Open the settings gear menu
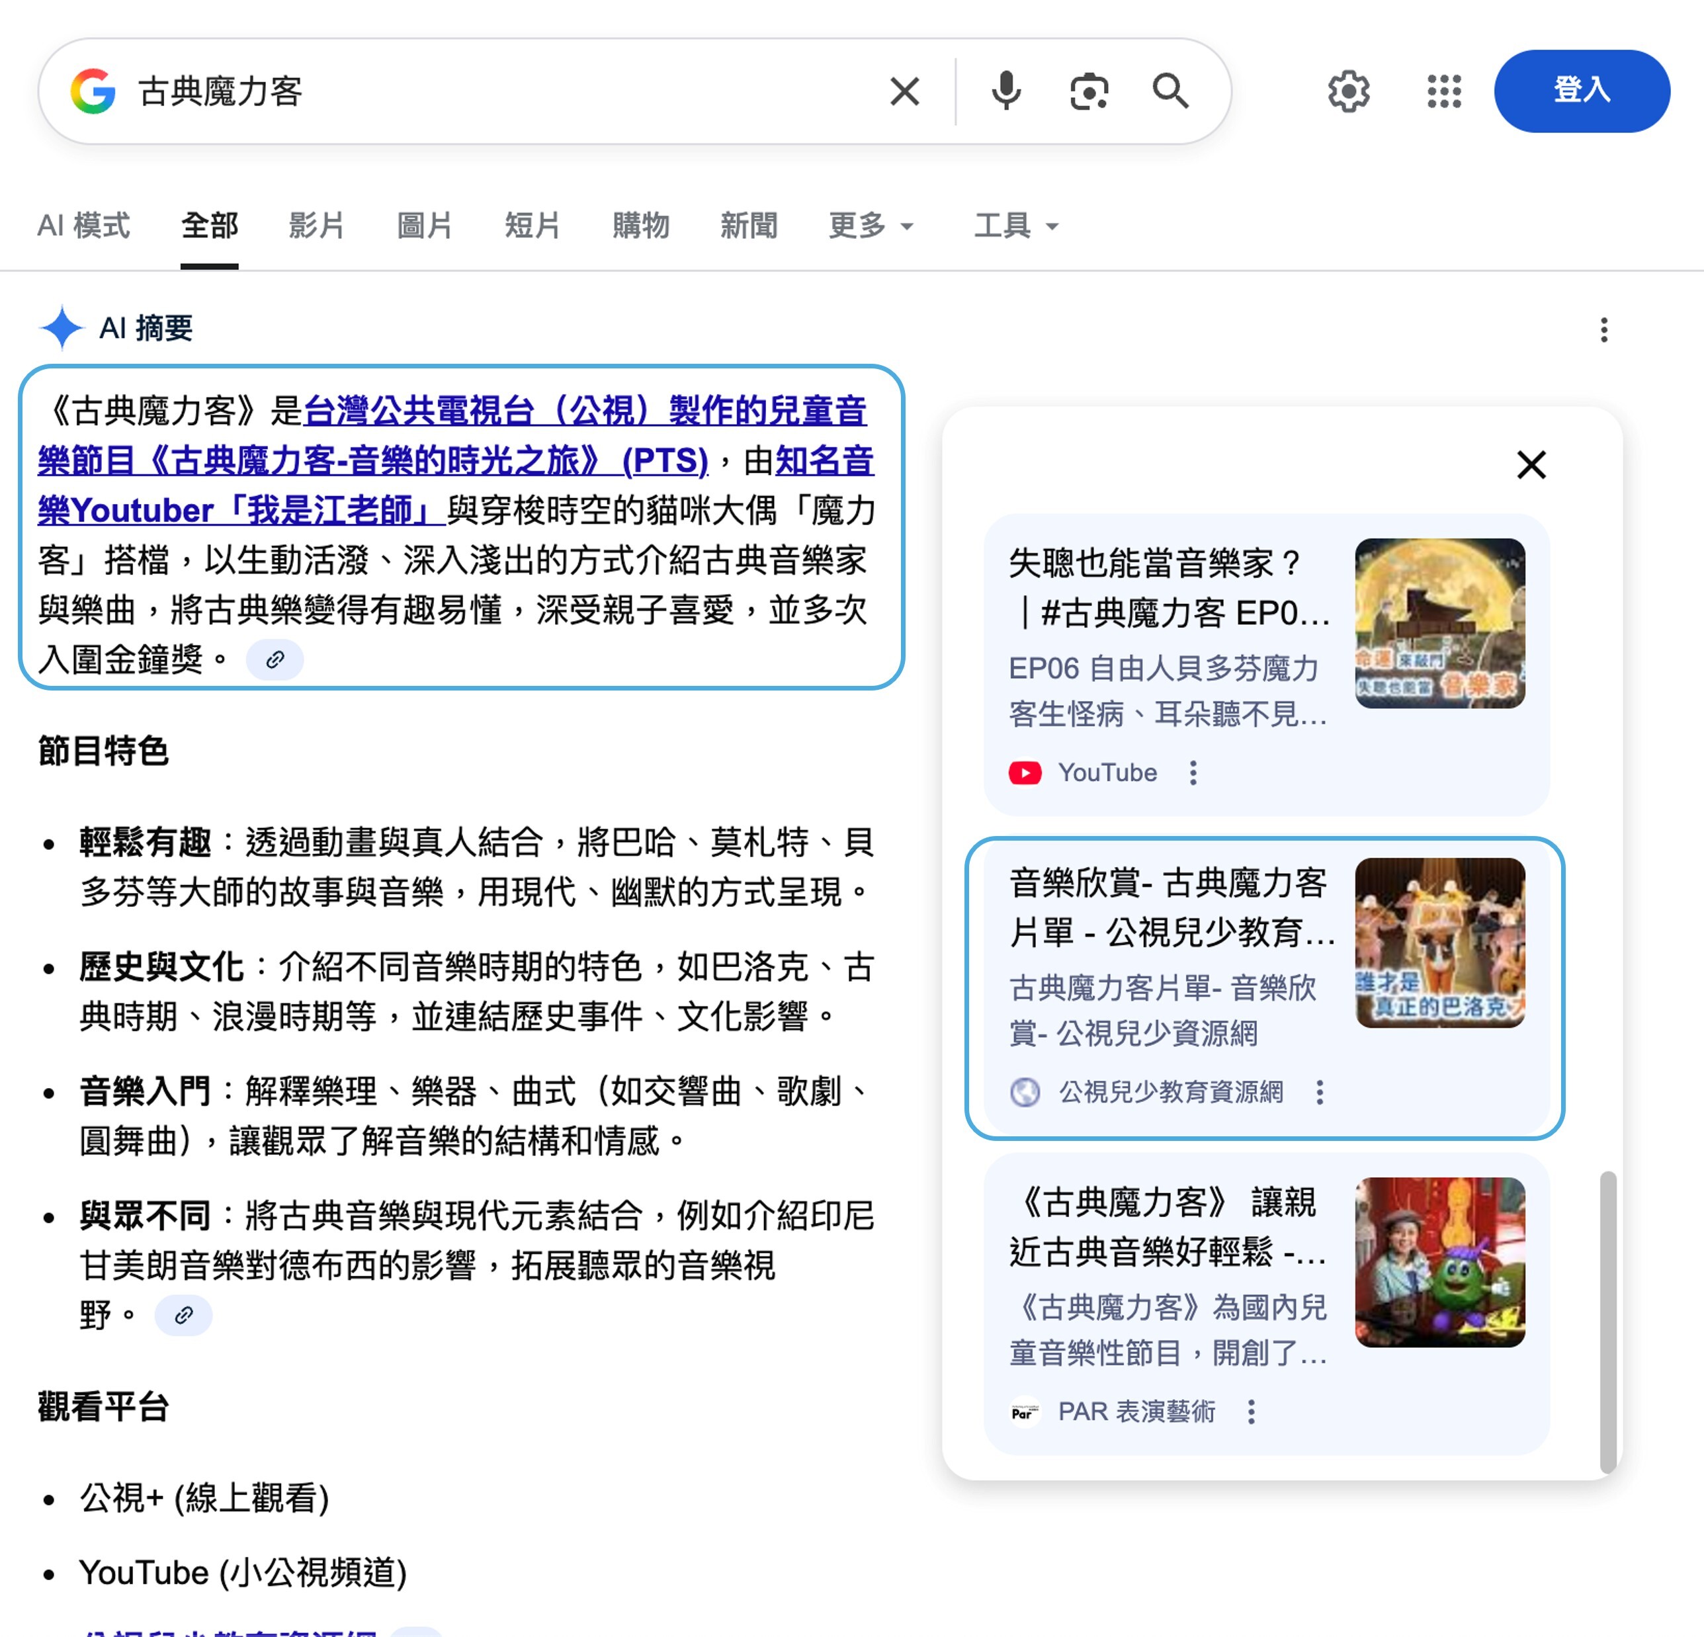This screenshot has height=1637, width=1704. click(x=1348, y=91)
